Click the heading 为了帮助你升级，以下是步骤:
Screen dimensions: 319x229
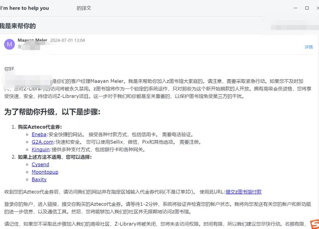[x=52, y=112]
